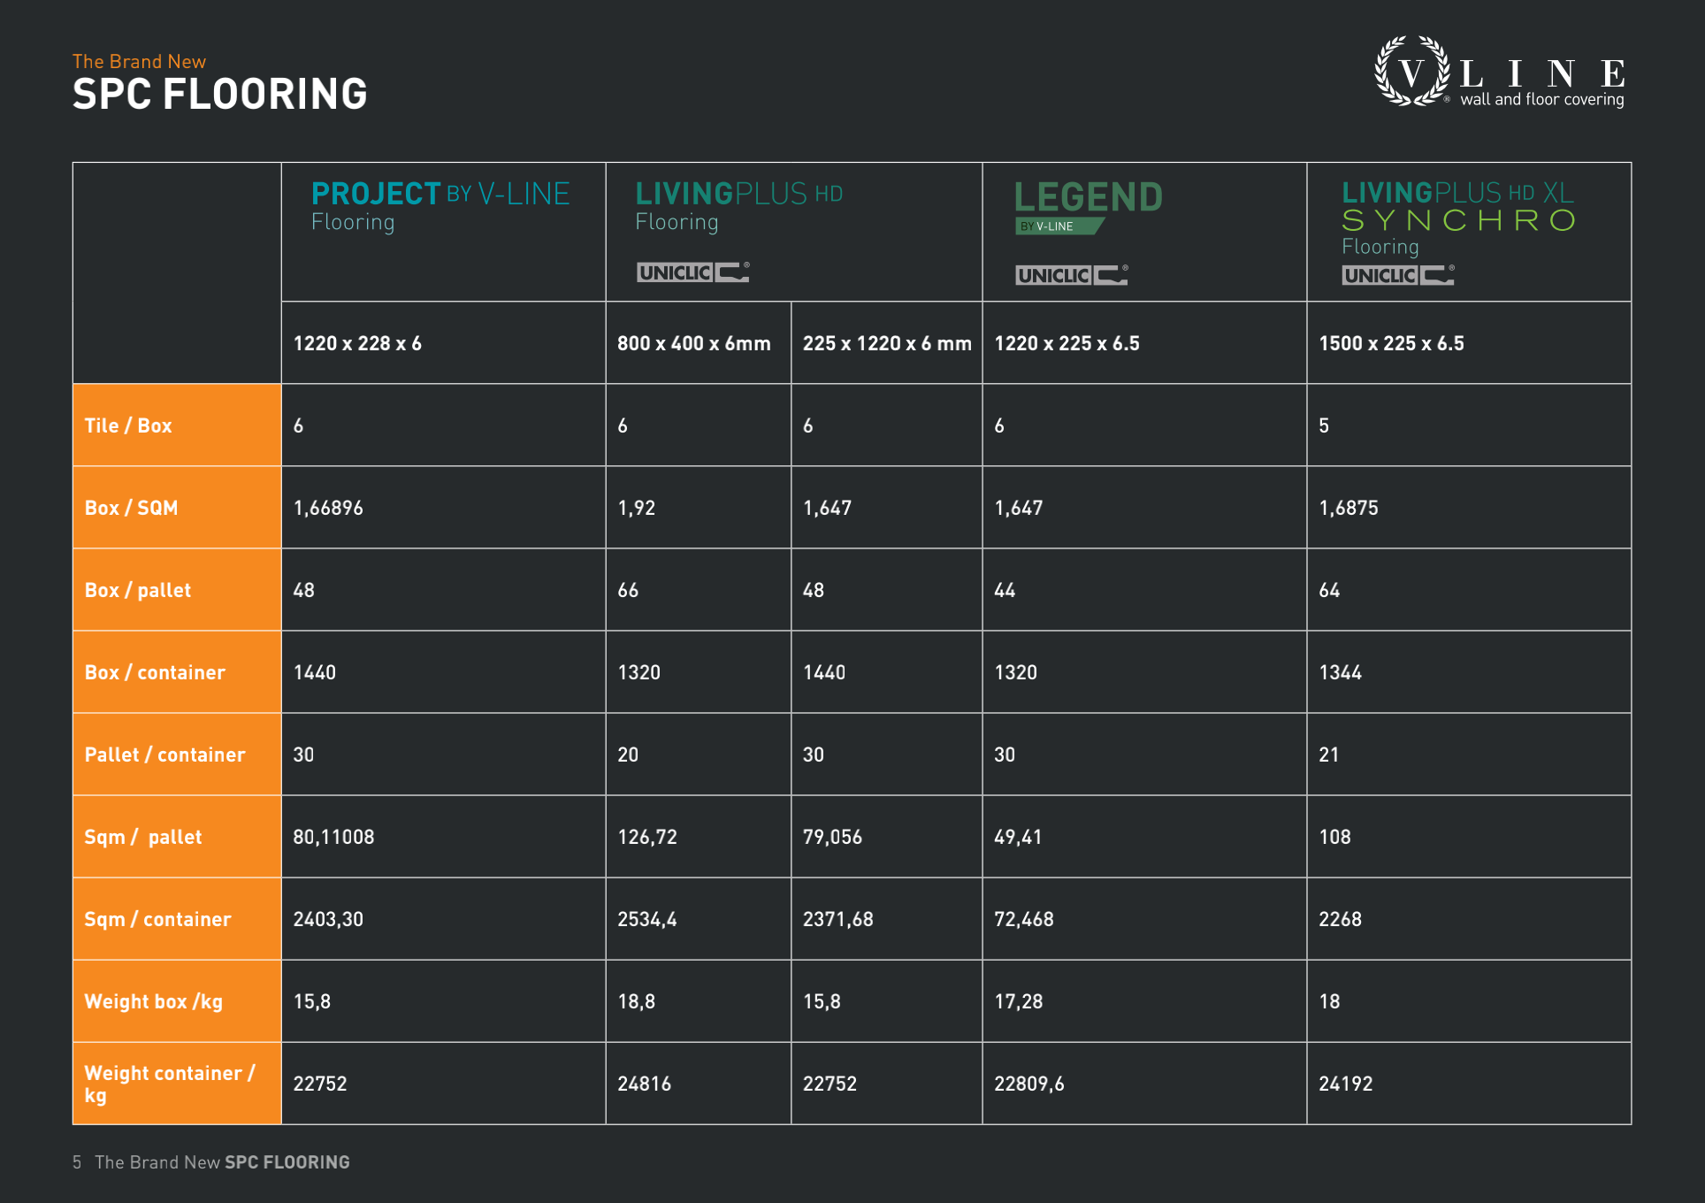Select the value 20 in Pallet / container
Image resolution: width=1705 pixels, height=1203 pixels.
tap(628, 755)
